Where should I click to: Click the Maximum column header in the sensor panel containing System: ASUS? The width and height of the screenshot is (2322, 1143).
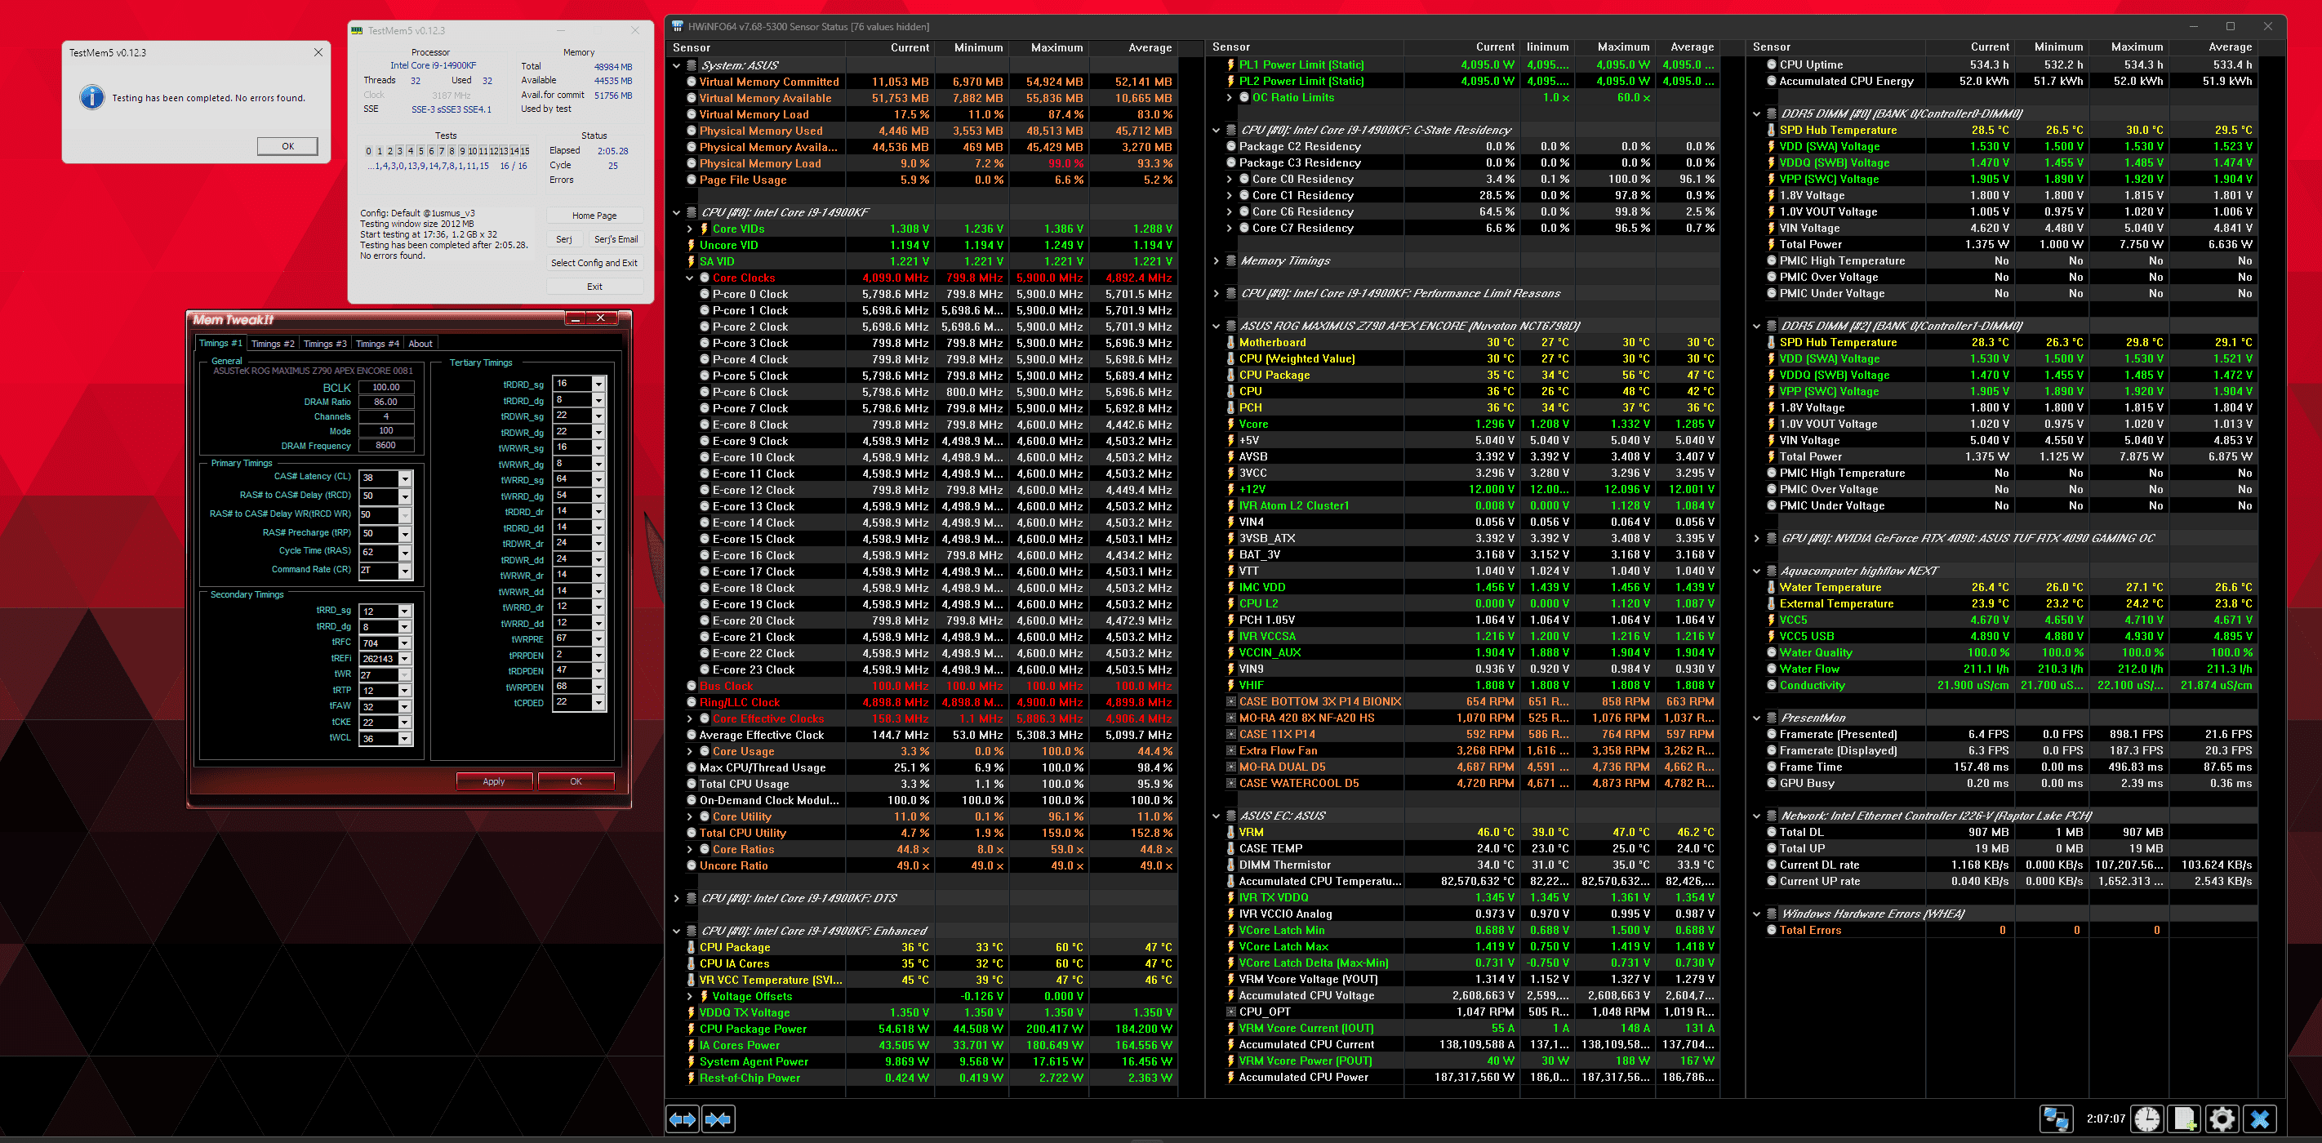(x=1056, y=48)
